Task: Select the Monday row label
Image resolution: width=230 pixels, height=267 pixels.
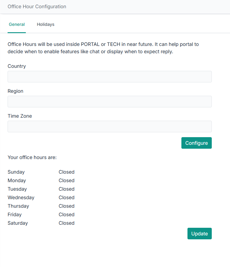Action: (x=17, y=181)
